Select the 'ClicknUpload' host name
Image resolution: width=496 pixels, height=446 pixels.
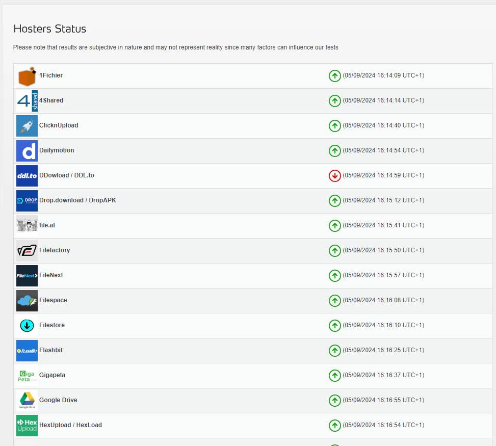coord(59,125)
